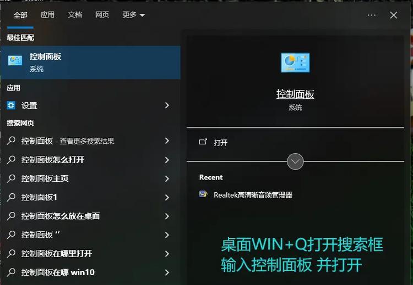Select the suggestion 控制面板在哪里打开
This screenshot has width=413, height=285.
coord(90,254)
